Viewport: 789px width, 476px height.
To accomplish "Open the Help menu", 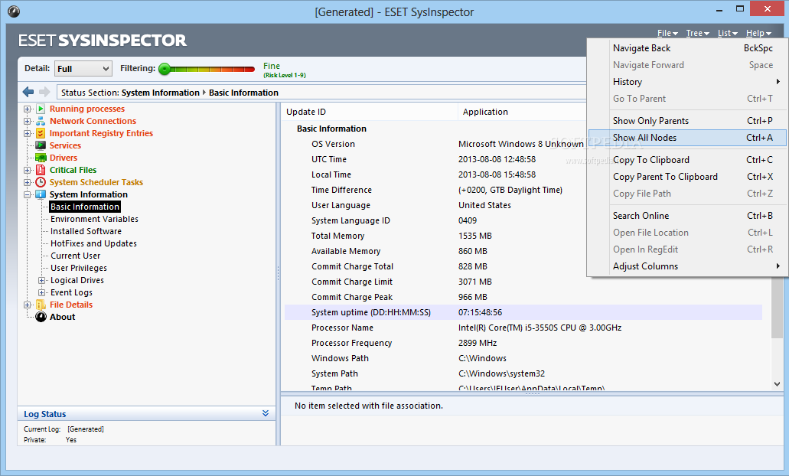I will coord(758,33).
